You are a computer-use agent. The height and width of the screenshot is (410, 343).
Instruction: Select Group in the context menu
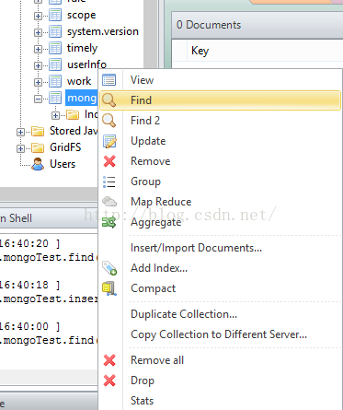coord(221,182)
